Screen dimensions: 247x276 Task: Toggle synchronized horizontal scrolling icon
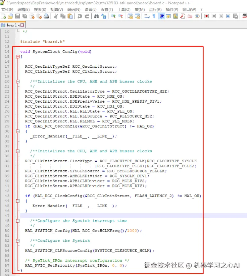coord(137,16)
